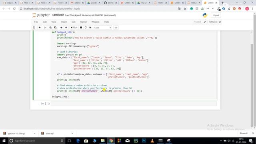The image size is (256, 144).
Task: Open Photoshop from the taskbar
Action: click(x=144, y=140)
